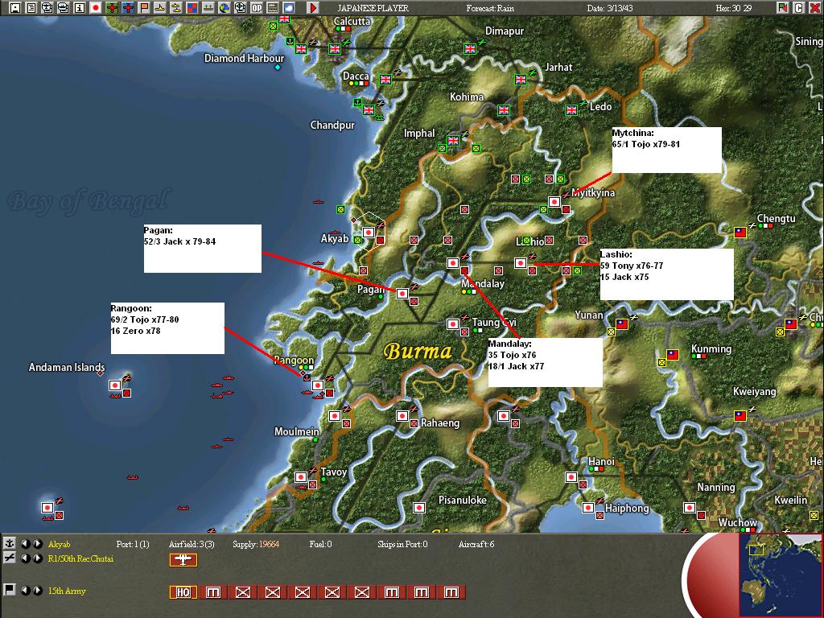Select the Japanese base marker at Pisanuloke
Image resolution: width=824 pixels, height=618 pixels.
pos(418,508)
